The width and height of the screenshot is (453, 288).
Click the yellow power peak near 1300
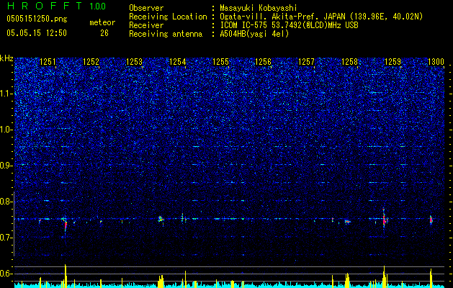[x=431, y=278]
